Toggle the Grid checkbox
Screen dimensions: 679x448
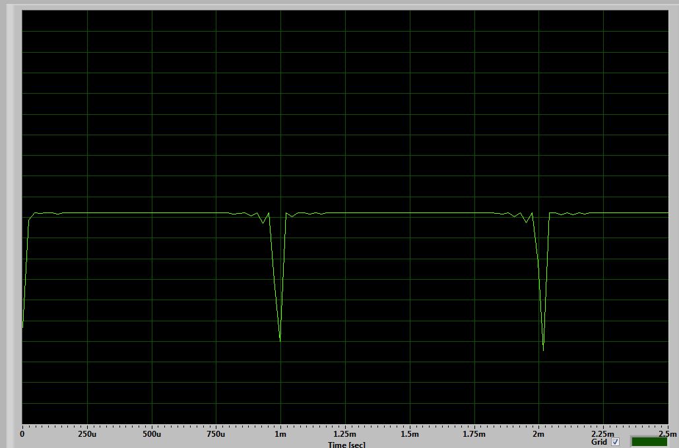[616, 442]
